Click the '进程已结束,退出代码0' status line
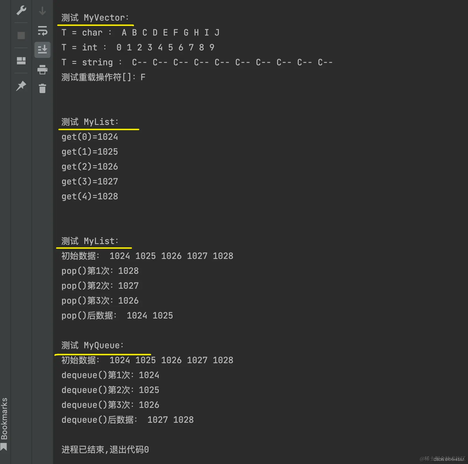Viewport: 468px width, 464px height. (x=105, y=450)
